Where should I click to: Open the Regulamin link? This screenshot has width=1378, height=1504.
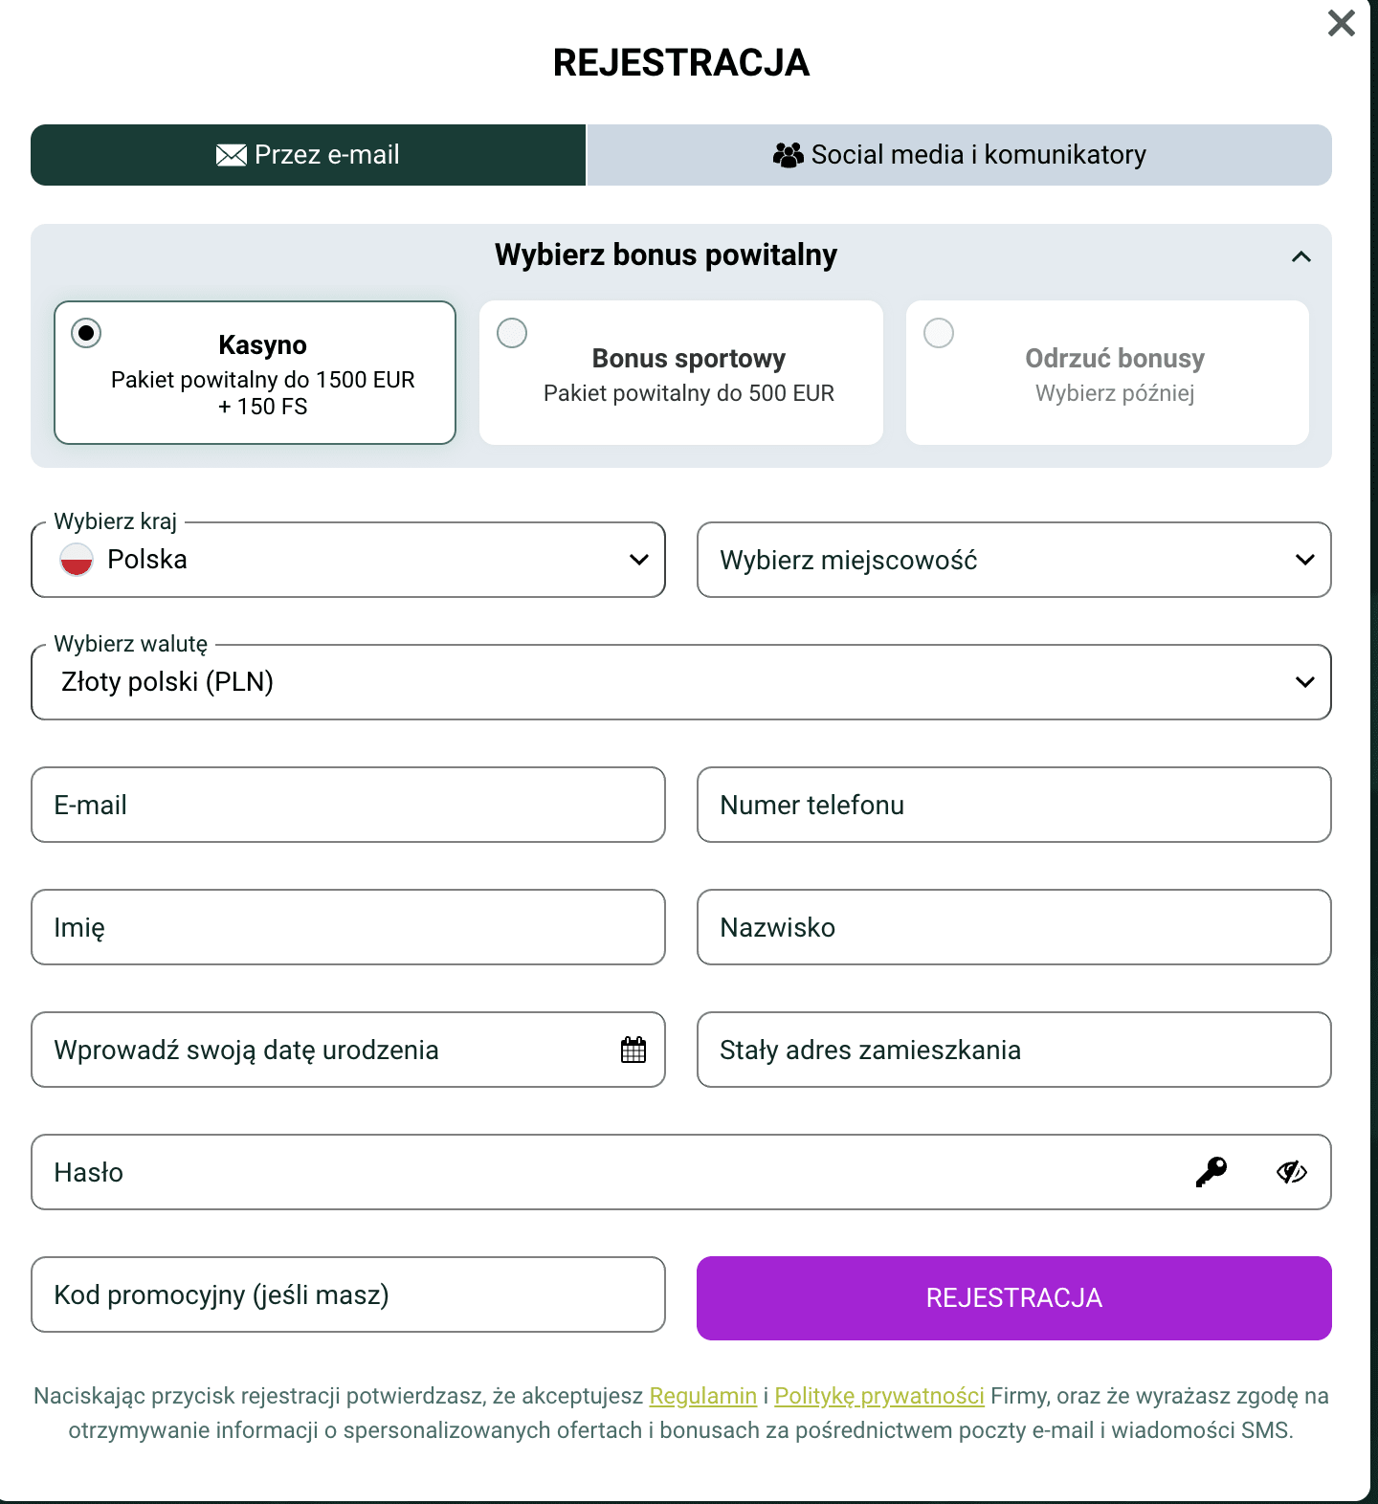(702, 1396)
